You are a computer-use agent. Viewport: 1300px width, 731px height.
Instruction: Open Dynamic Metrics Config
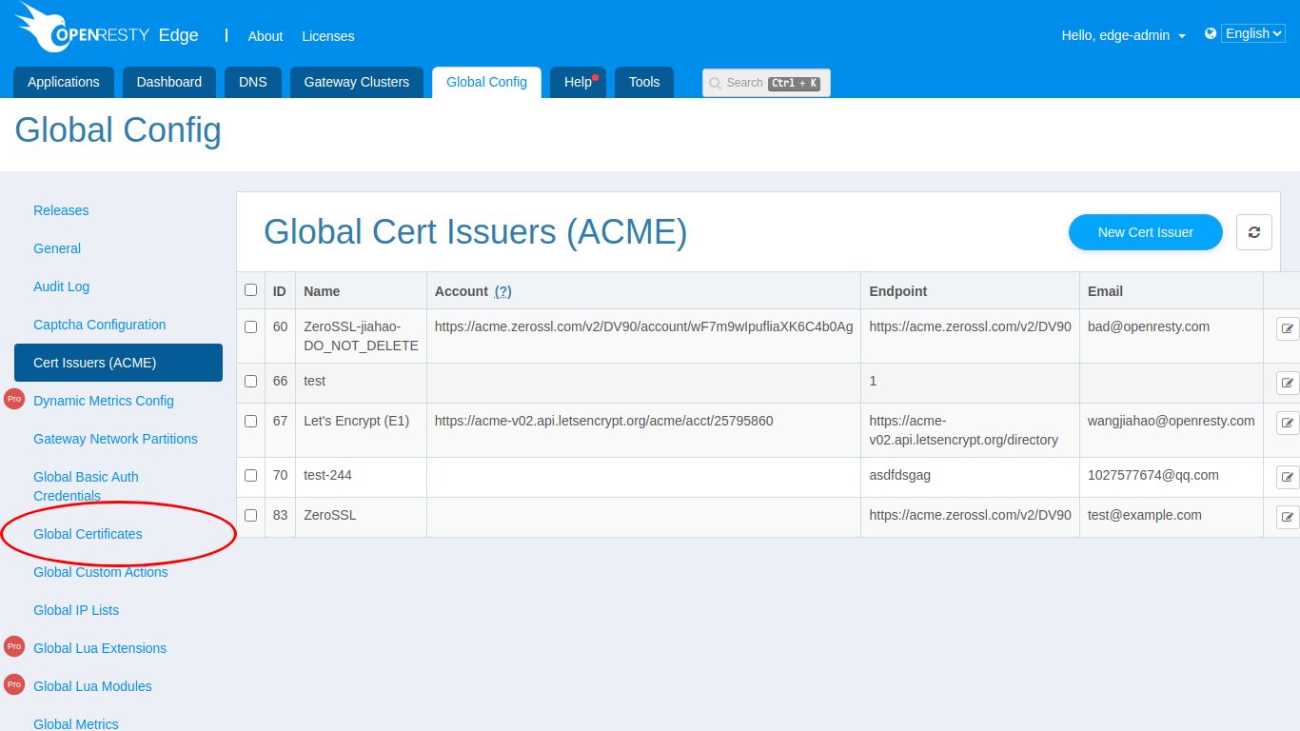coord(104,401)
